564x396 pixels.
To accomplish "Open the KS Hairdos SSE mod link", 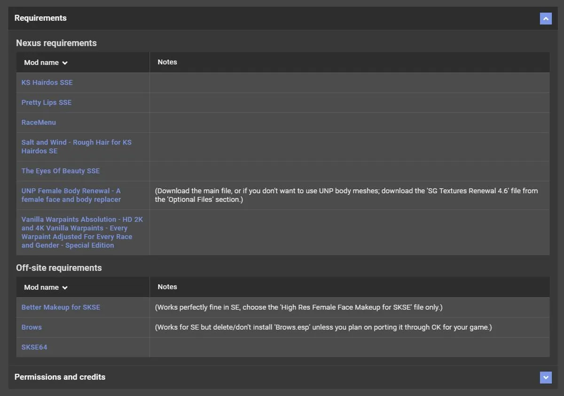I will [x=47, y=83].
